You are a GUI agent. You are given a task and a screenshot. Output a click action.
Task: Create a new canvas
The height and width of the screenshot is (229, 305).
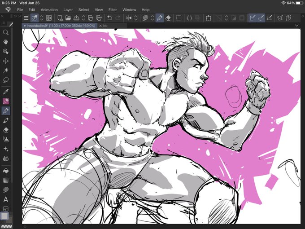[x=60, y=18]
